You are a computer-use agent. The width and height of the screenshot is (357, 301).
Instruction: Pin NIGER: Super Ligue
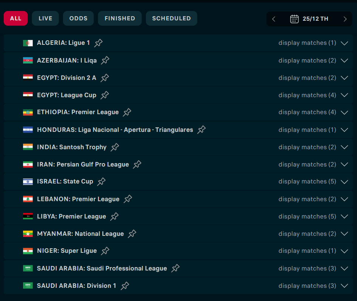[x=105, y=251]
